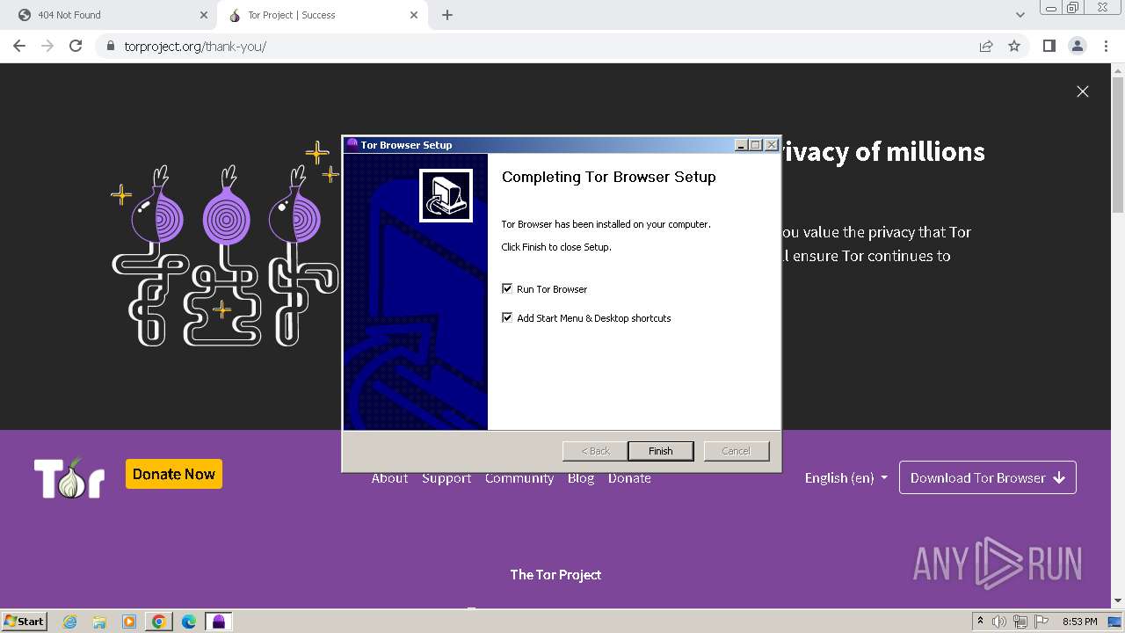Click the network tray icon
1125x633 pixels.
point(1020,622)
